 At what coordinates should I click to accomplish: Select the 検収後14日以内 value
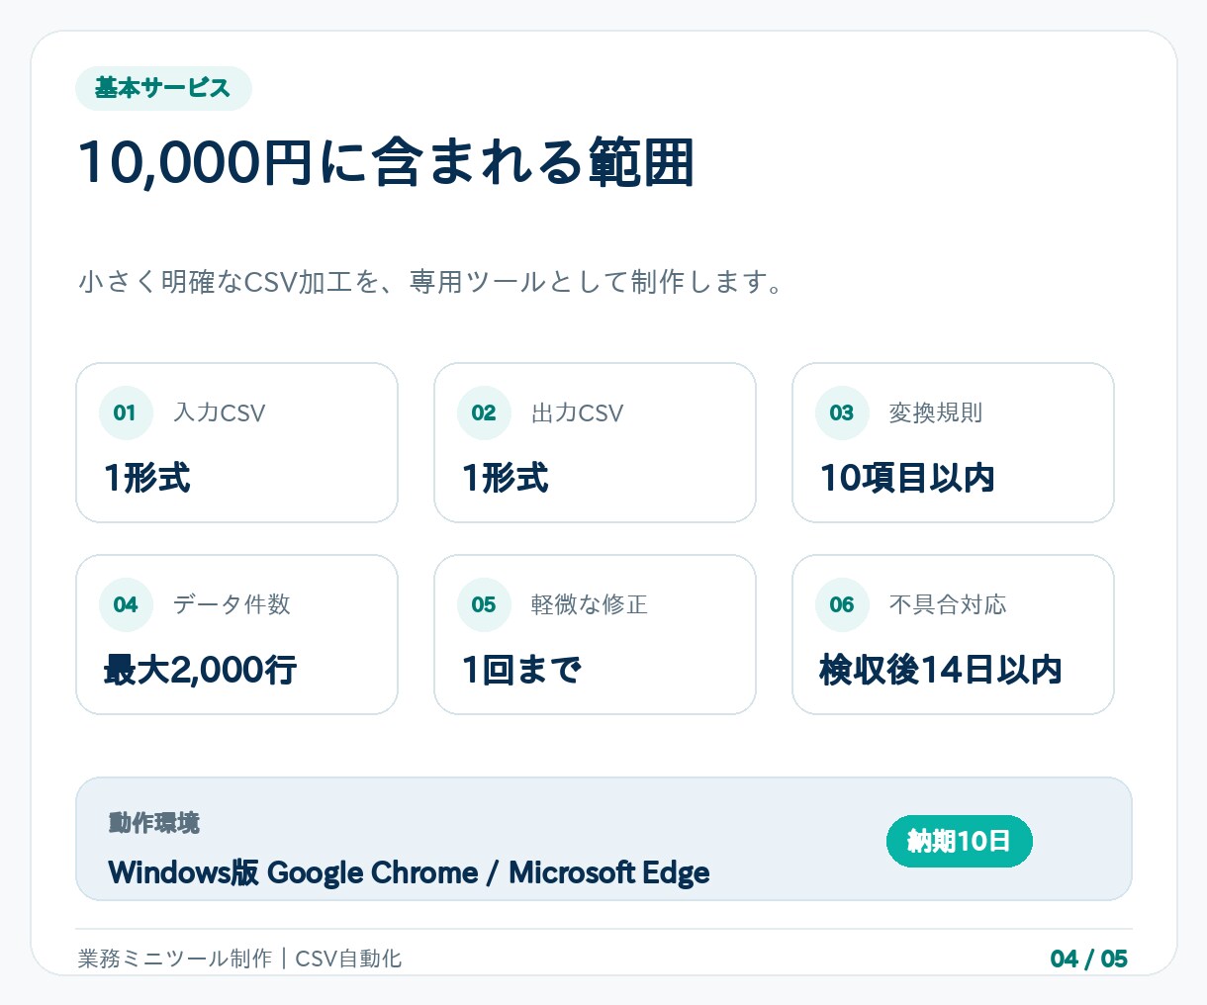941,670
